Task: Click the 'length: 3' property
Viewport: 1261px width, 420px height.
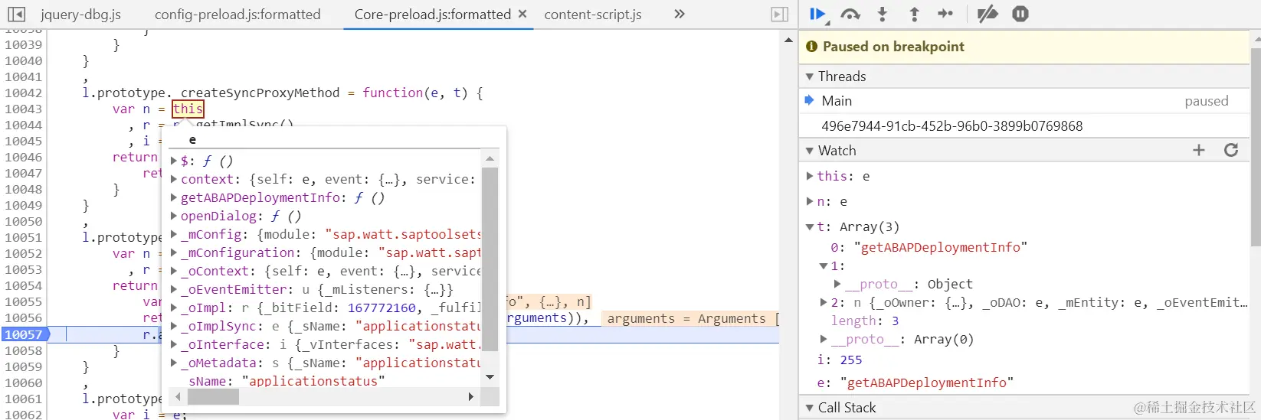Action: [865, 321]
